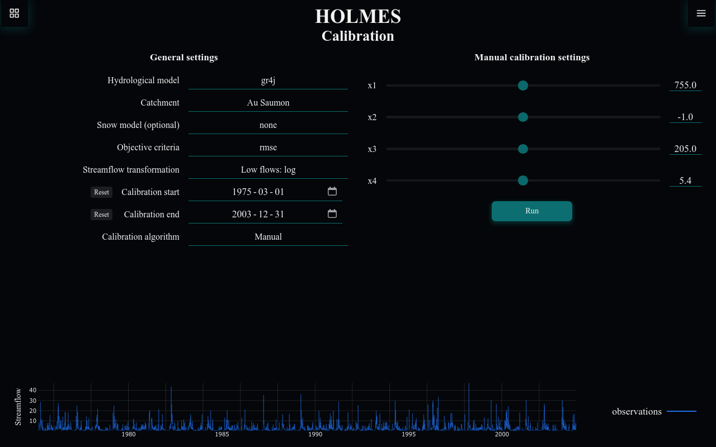
Task: Open the hamburger navigation menu
Action: (x=701, y=13)
